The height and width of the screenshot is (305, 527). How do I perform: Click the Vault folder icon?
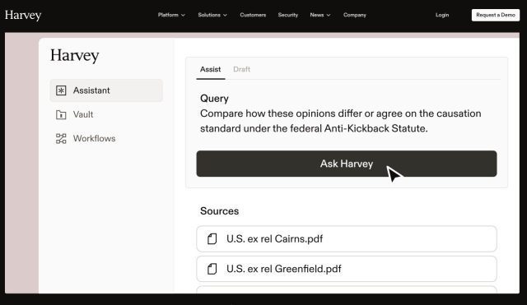click(x=61, y=115)
